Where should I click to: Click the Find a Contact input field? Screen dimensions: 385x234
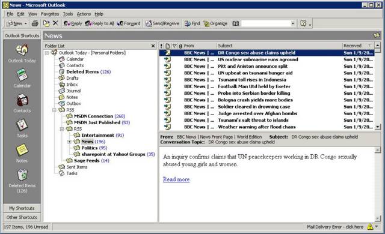pyautogui.click(x=266, y=23)
